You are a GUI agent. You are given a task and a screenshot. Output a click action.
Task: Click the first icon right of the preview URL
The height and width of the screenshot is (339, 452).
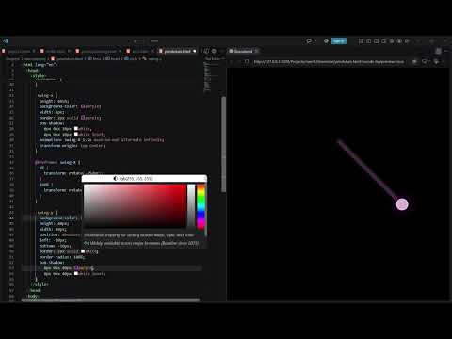[x=414, y=62]
